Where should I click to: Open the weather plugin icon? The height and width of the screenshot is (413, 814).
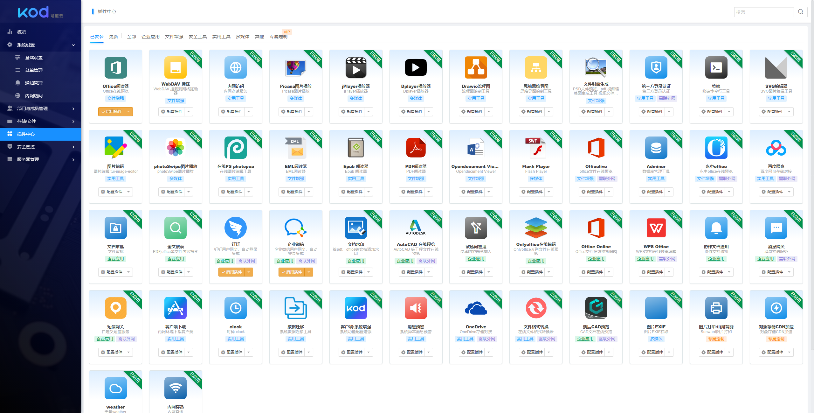coord(115,388)
